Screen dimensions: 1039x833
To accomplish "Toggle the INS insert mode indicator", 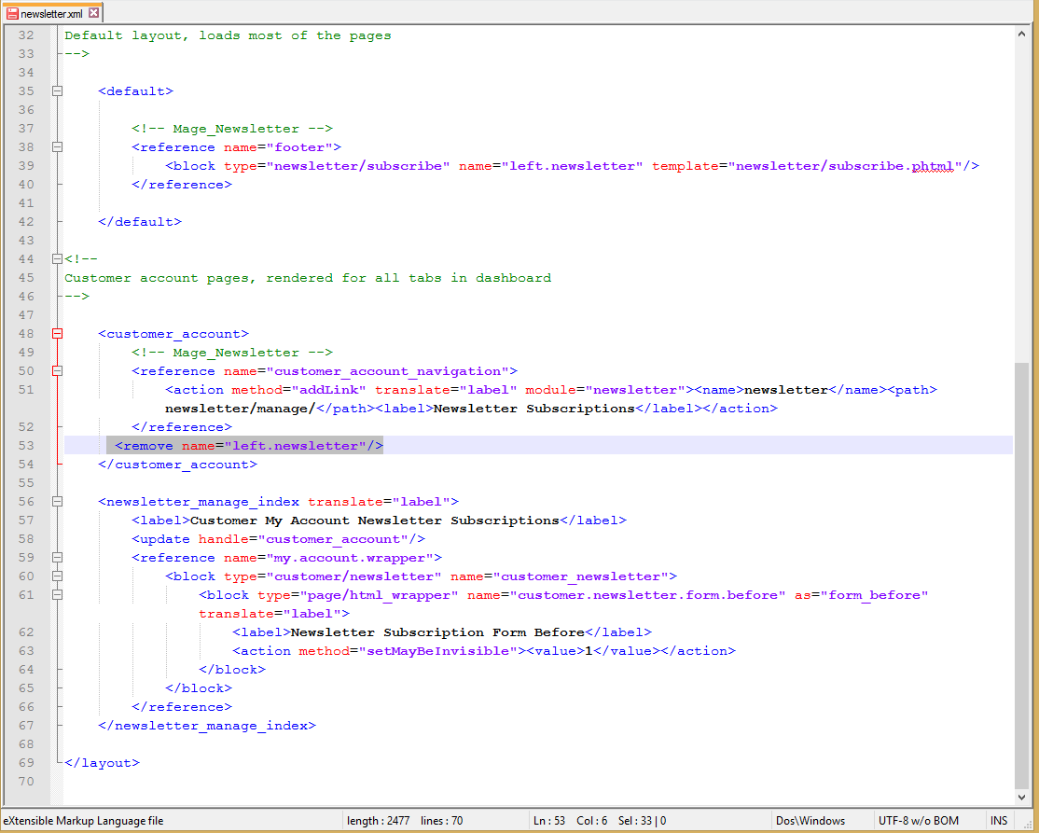I will [999, 821].
